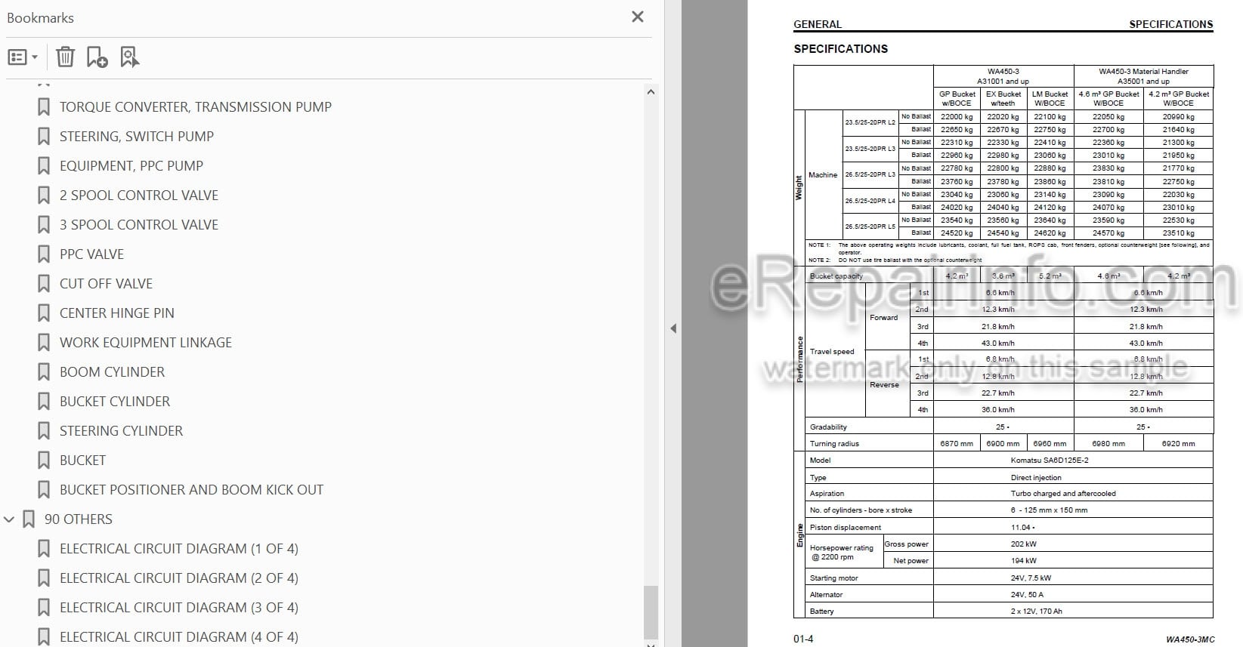
Task: Click the 'Direct injection' type cell
Action: tap(1036, 478)
